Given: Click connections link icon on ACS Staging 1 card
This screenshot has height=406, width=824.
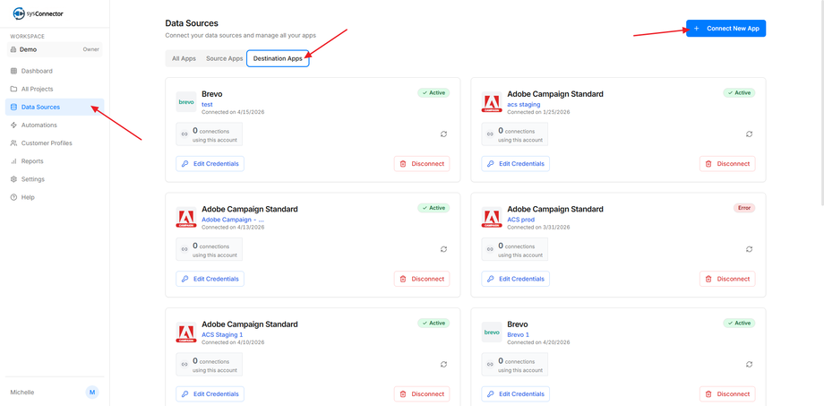Looking at the screenshot, I should coord(185,365).
